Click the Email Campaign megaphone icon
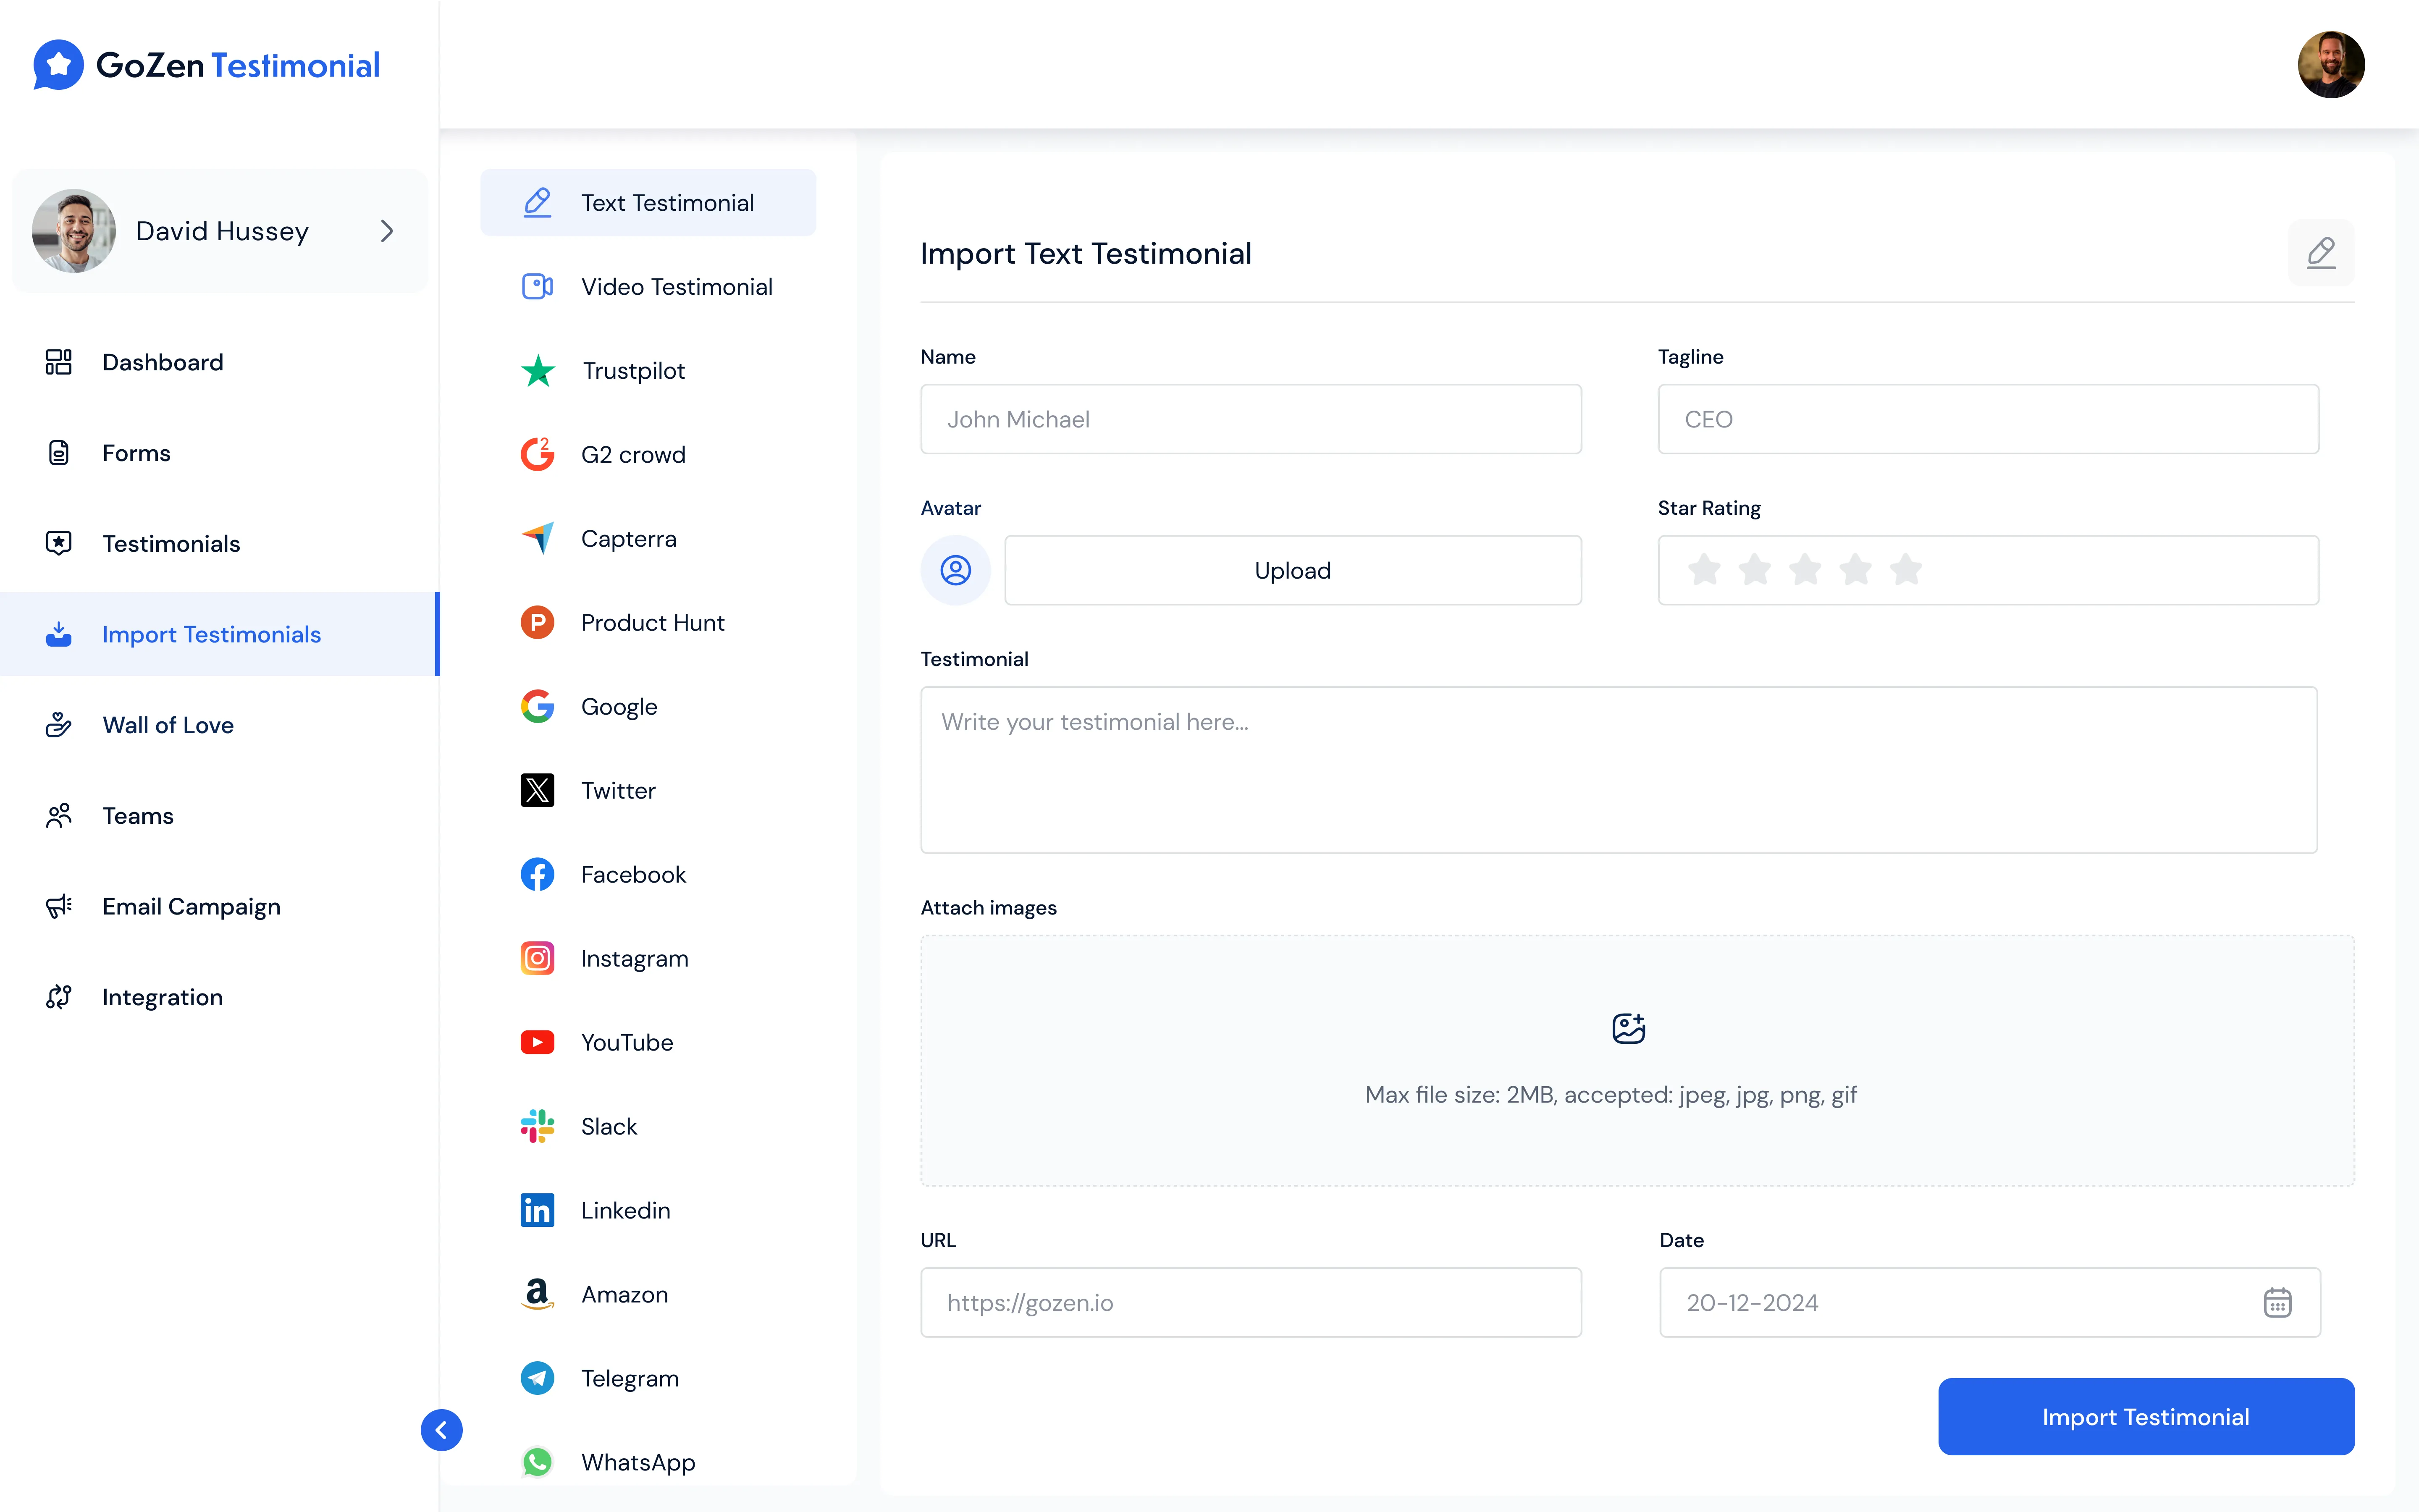Image resolution: width=2419 pixels, height=1512 pixels. coord(59,907)
